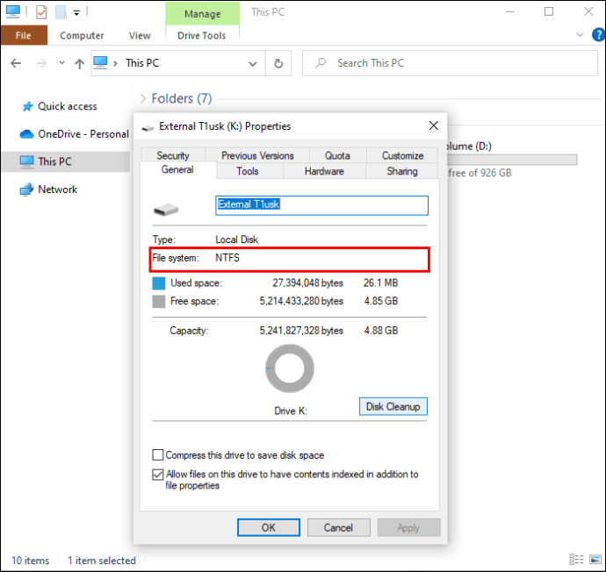Image resolution: width=606 pixels, height=572 pixels.
Task: Click the computer icon in address bar
Action: click(x=100, y=62)
